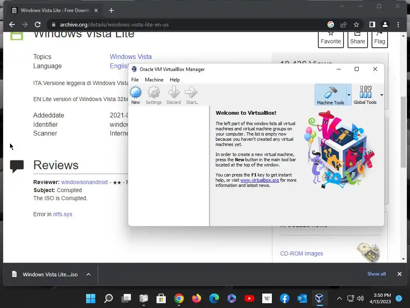This screenshot has width=410, height=308.
Task: Follow the ntfs.sys link in review
Action: click(62, 214)
